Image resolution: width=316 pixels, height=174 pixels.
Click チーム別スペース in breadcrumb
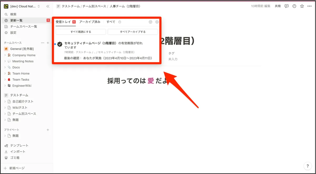(94, 6)
